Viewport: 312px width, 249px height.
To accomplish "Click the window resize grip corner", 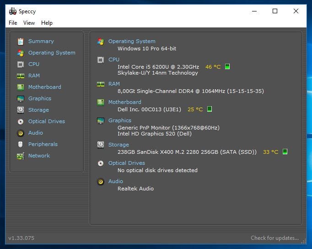I will tap(303, 241).
